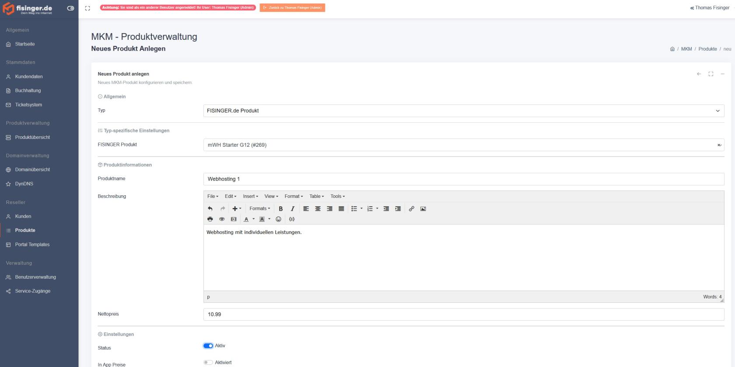The width and height of the screenshot is (735, 367).
Task: Open the editor View menu
Action: 271,197
